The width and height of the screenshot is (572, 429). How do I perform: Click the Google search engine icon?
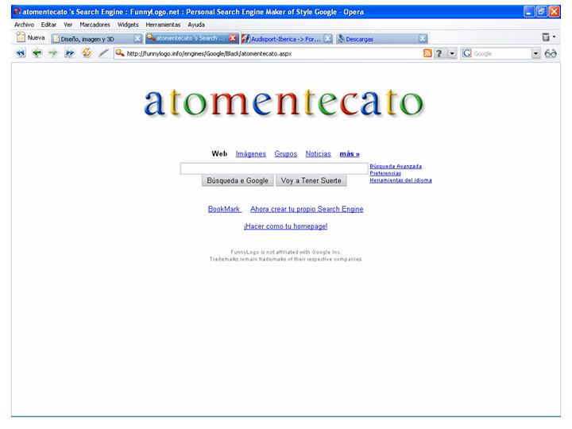click(466, 54)
